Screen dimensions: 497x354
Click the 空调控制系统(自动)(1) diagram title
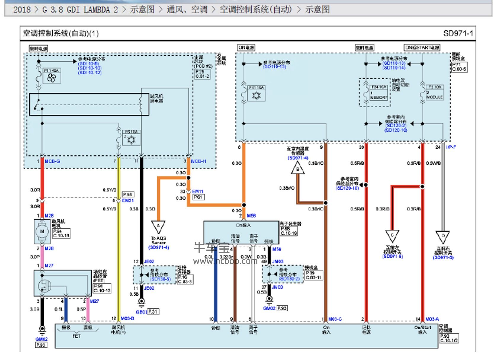point(61,33)
